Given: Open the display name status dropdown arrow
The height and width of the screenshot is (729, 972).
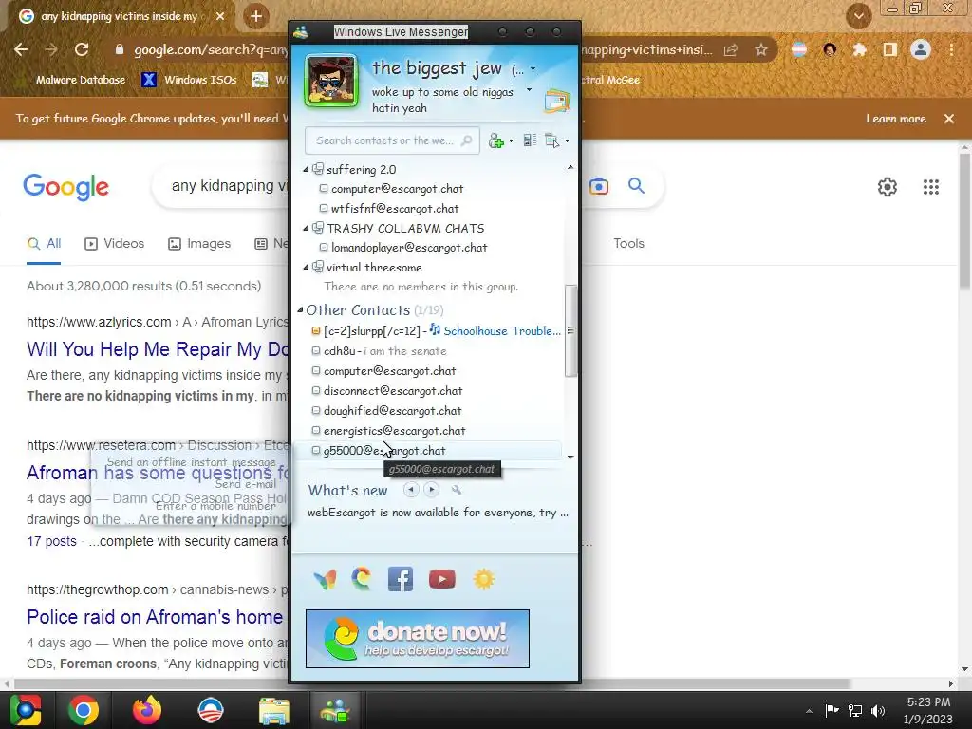Looking at the screenshot, I should click(533, 69).
